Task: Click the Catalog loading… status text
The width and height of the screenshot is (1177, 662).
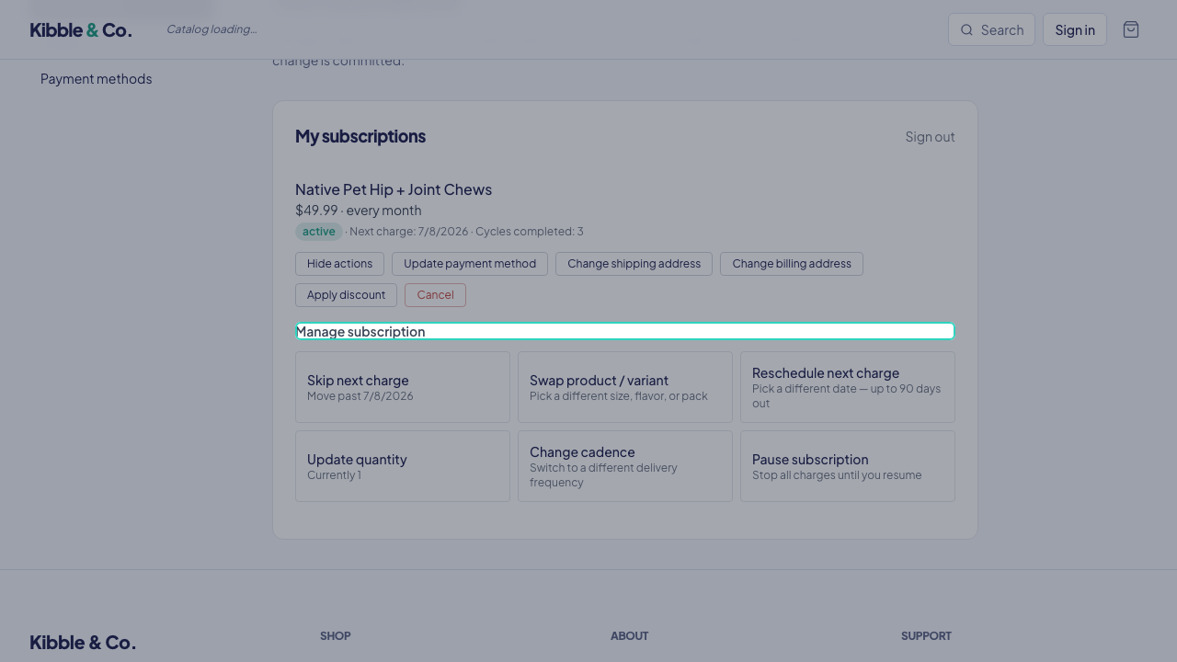Action: [211, 29]
